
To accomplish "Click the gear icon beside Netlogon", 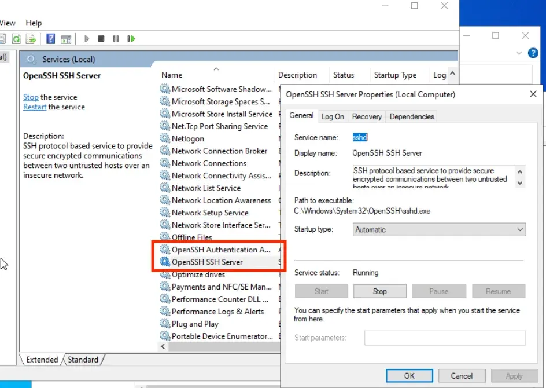I will click(165, 138).
